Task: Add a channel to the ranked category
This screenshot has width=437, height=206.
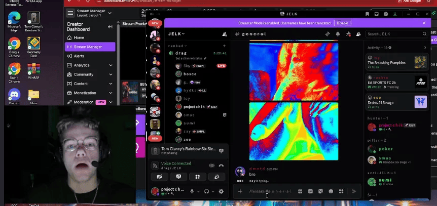Action: point(225,46)
